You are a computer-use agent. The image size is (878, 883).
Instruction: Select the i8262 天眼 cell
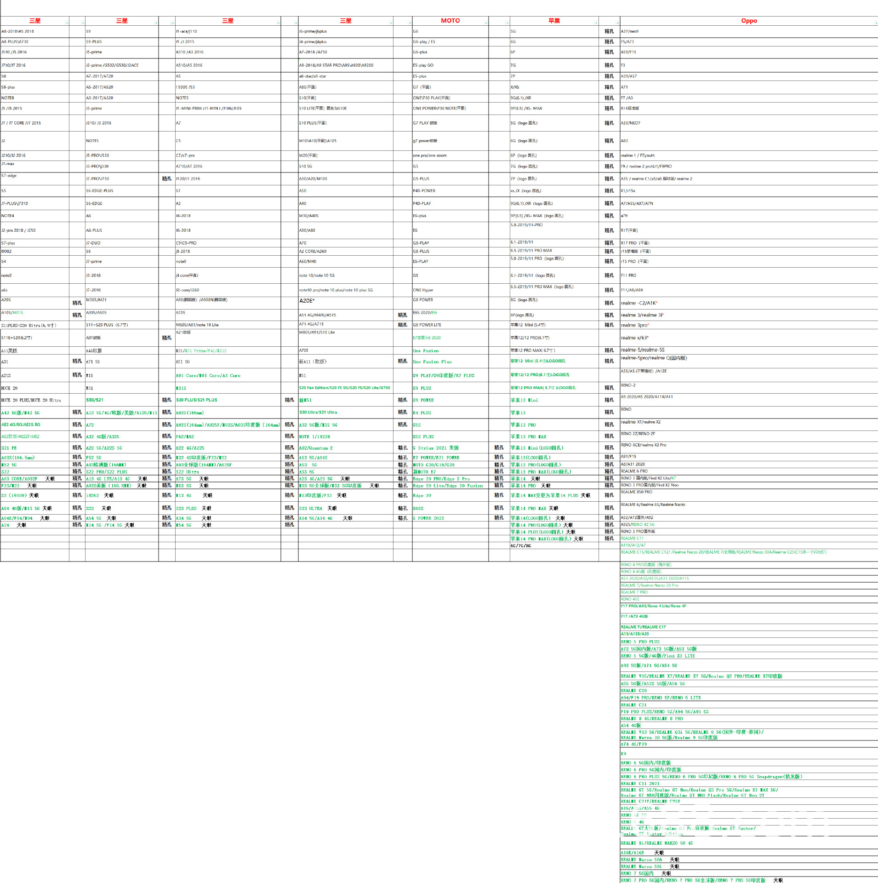[122, 496]
